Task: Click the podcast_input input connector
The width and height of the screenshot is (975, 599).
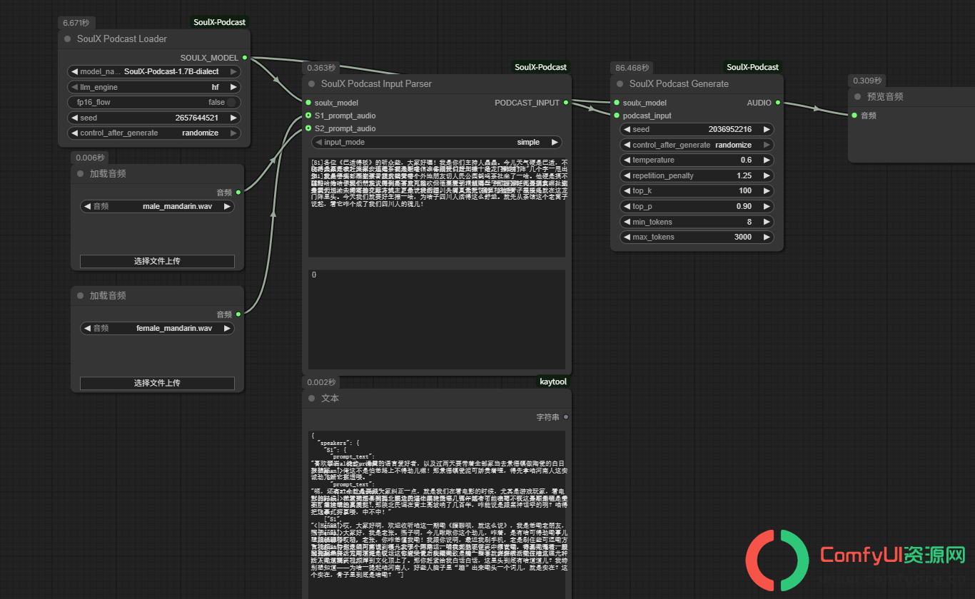Action: click(x=617, y=116)
